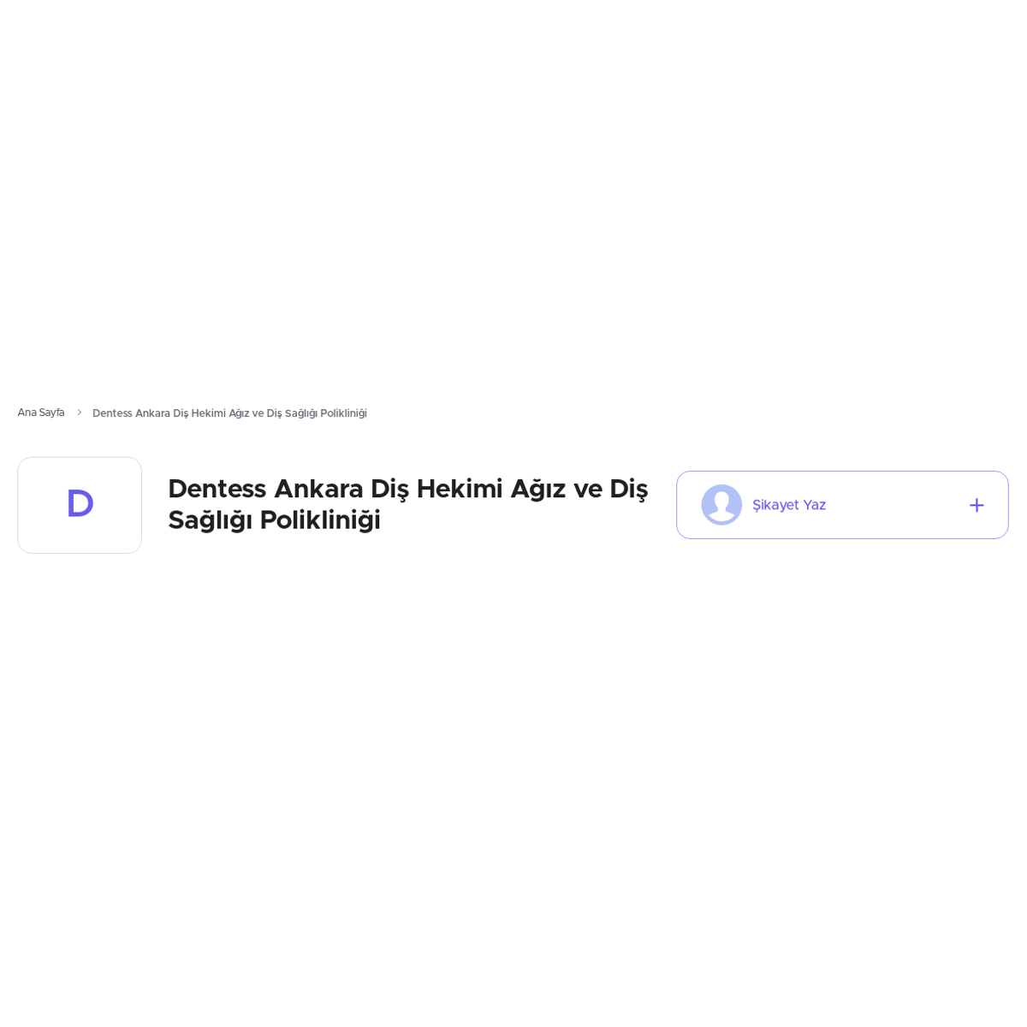
Task: Tap the profile silhouette in the complaint box
Action: (x=721, y=505)
